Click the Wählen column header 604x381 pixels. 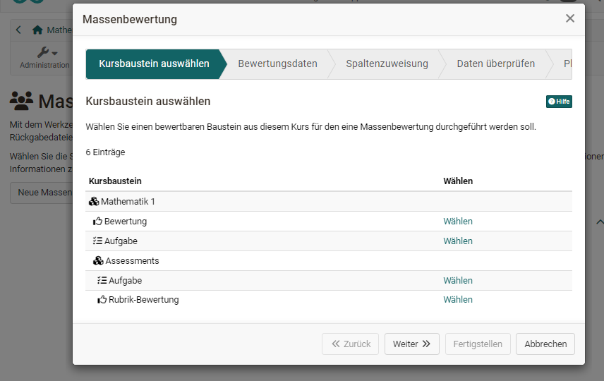coord(458,181)
